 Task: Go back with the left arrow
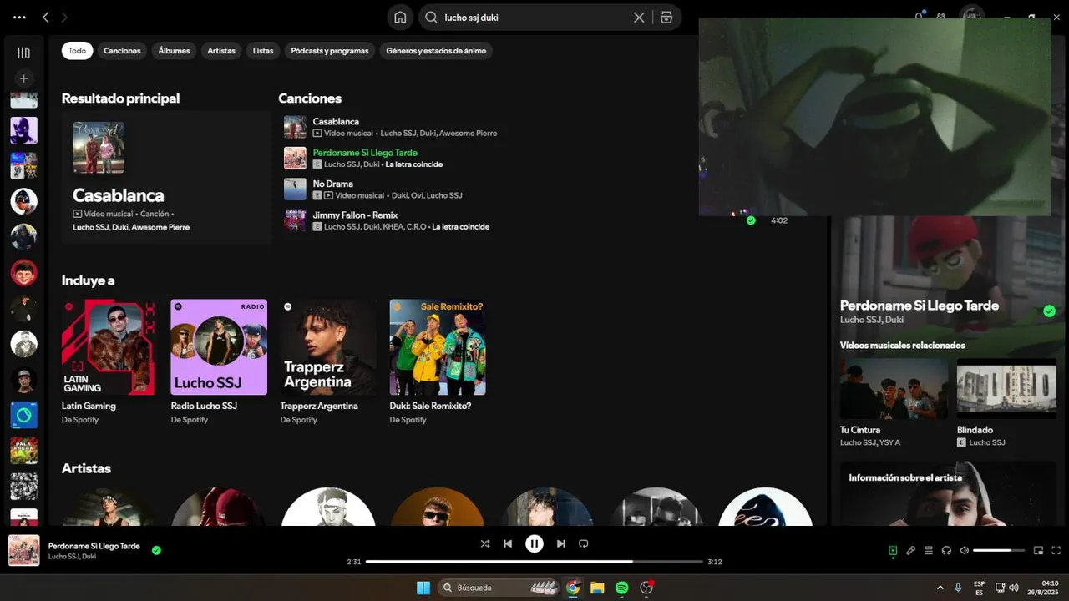[46, 17]
